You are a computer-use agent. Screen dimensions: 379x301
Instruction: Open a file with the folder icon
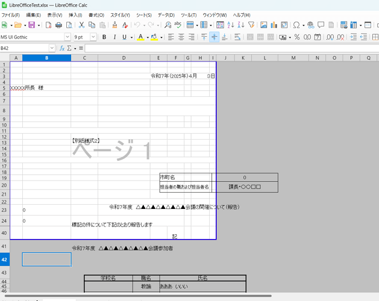tap(18, 25)
